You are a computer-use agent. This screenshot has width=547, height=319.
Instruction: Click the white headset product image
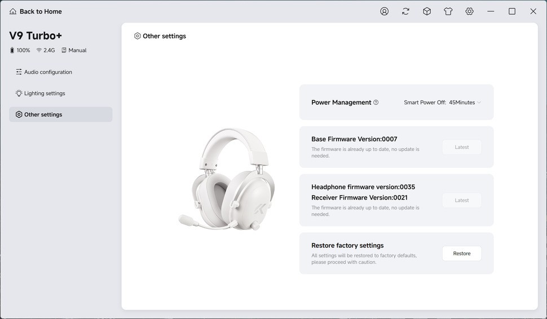[x=227, y=179]
